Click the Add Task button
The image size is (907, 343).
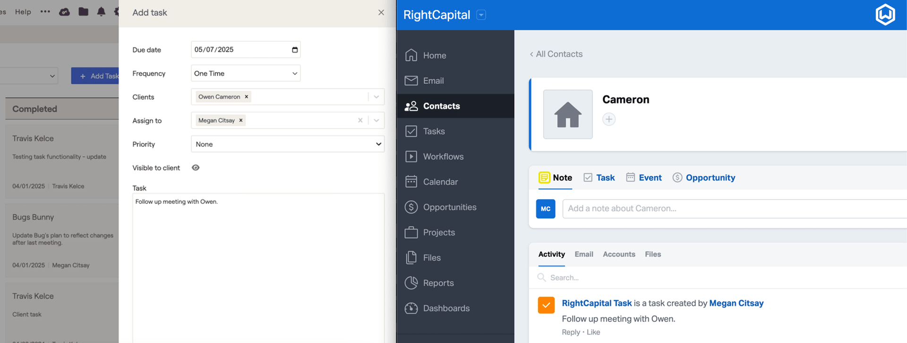click(95, 76)
